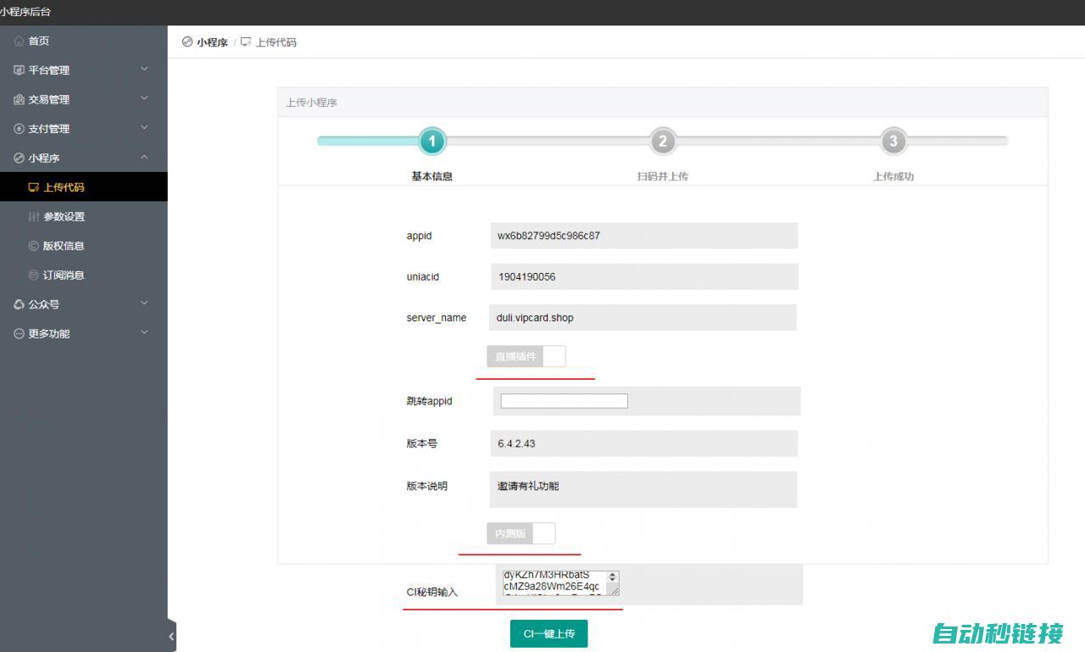This screenshot has height=652, width=1085.
Task: Click the breadcrumb 小程序 compass icon
Action: click(187, 42)
